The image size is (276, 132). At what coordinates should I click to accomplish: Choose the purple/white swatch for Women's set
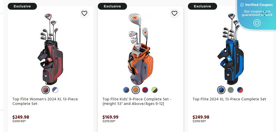pyautogui.click(x=55, y=90)
